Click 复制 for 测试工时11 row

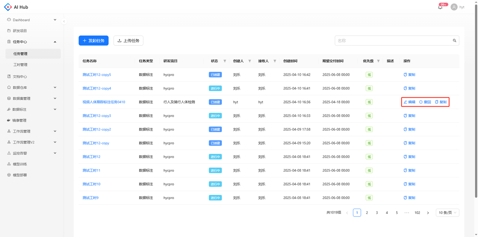[x=409, y=171]
